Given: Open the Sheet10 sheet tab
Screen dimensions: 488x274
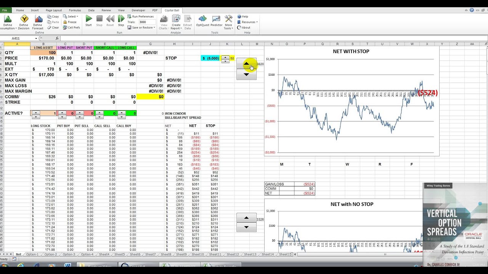Looking at the screenshot, I should [197, 254].
